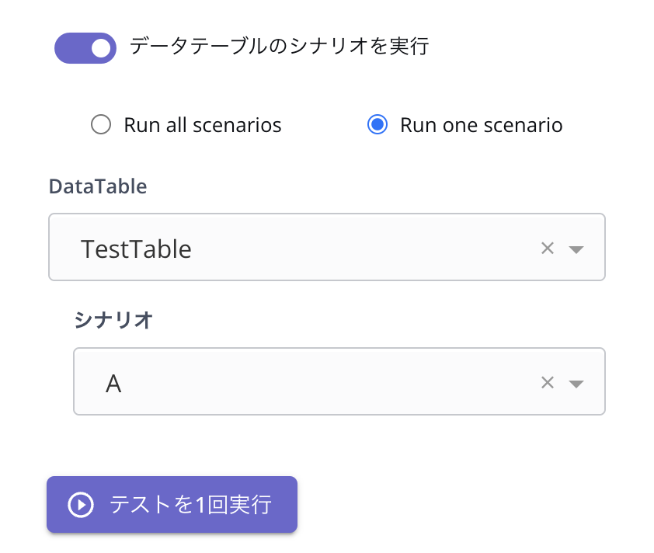The image size is (654, 553).
Task: Clear the シナリオ selection with the X icon
Action: pyautogui.click(x=548, y=383)
